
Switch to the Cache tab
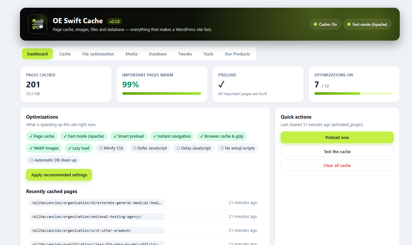pyautogui.click(x=65, y=54)
